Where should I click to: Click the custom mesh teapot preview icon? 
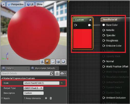click(x=63, y=62)
